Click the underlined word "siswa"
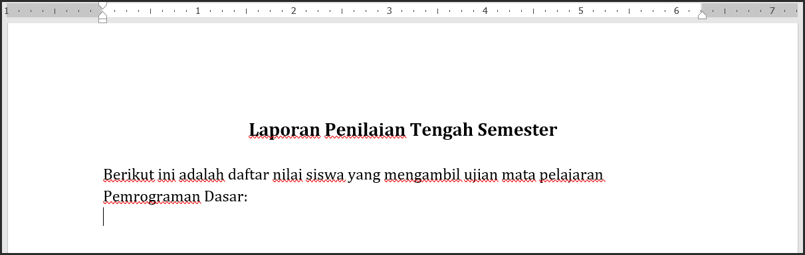 coord(326,175)
